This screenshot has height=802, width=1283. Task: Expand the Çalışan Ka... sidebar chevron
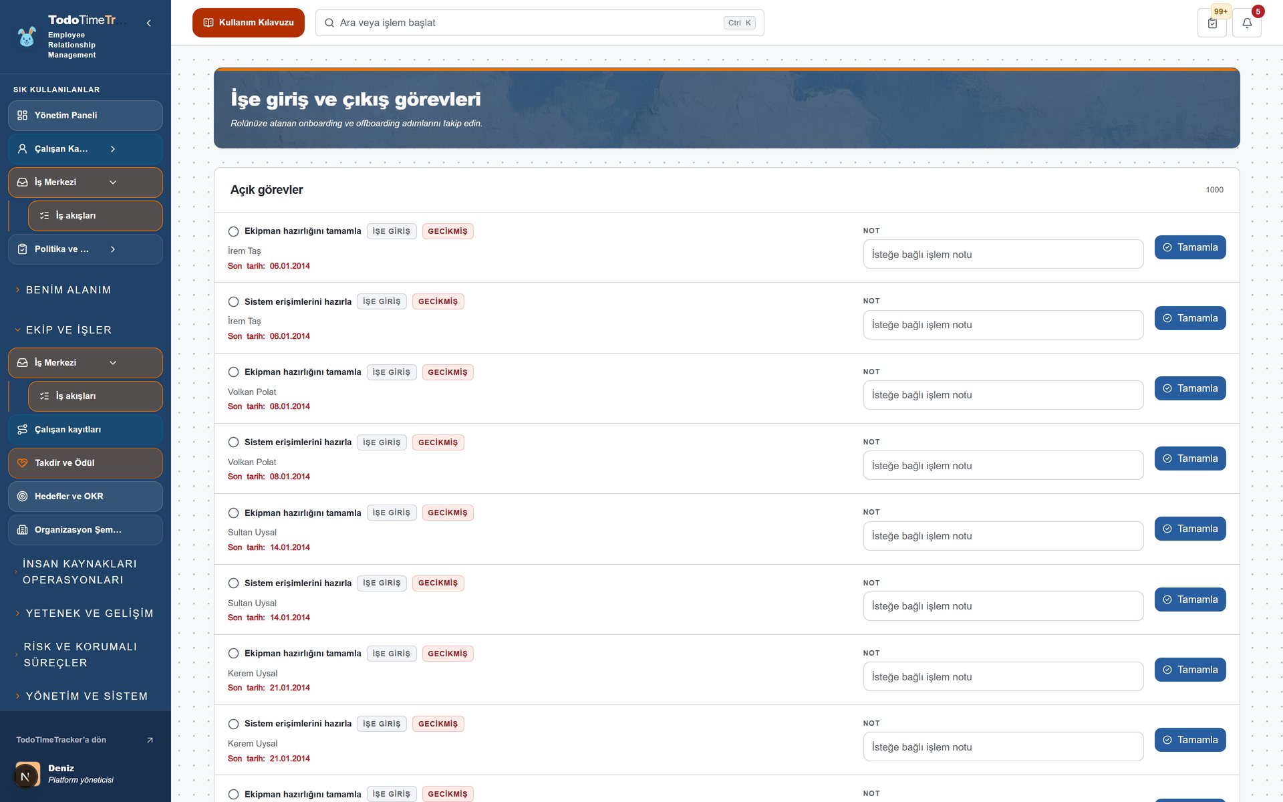pos(113,149)
